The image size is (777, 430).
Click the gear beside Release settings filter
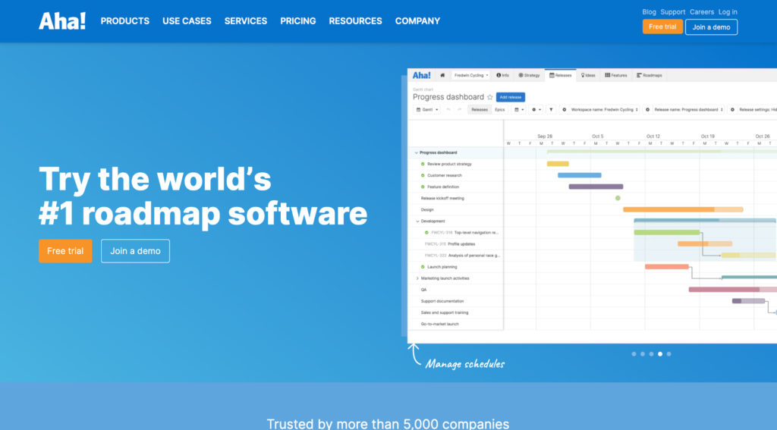pos(732,109)
